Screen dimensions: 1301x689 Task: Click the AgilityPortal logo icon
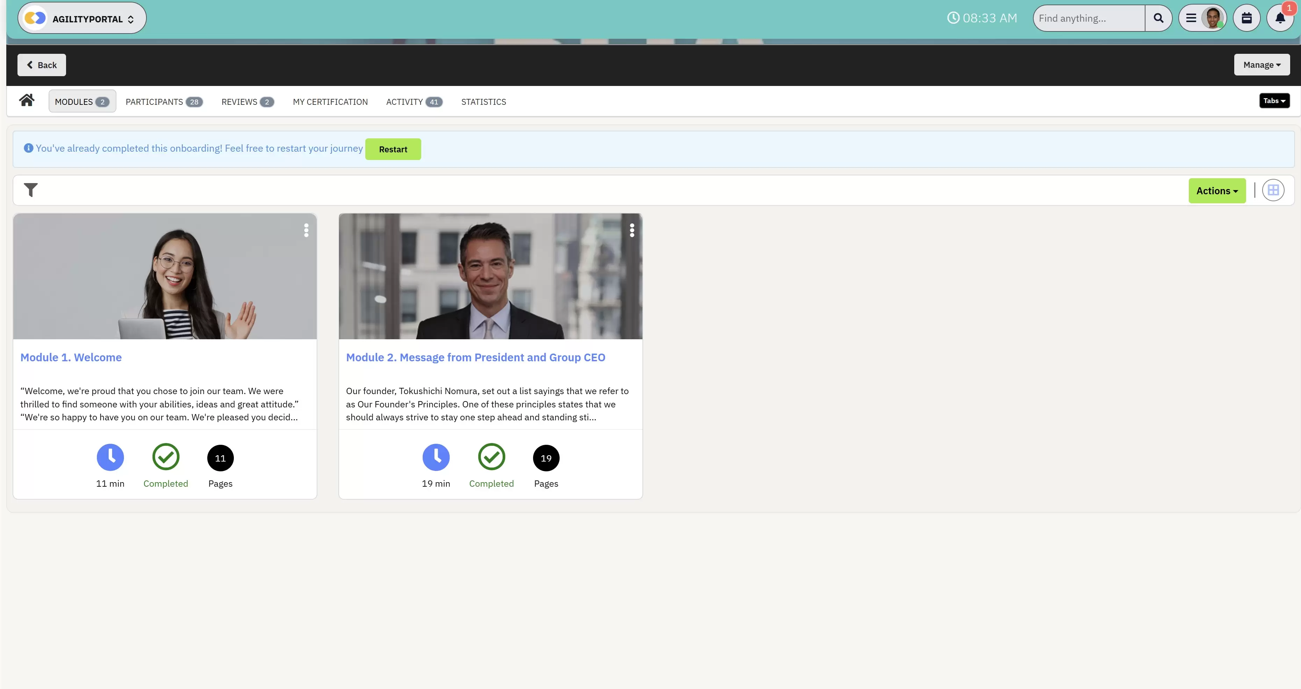coord(35,19)
